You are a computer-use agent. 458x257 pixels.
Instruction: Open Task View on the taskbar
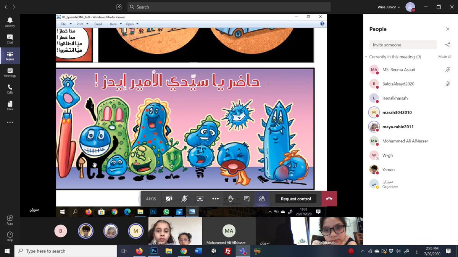point(124,251)
